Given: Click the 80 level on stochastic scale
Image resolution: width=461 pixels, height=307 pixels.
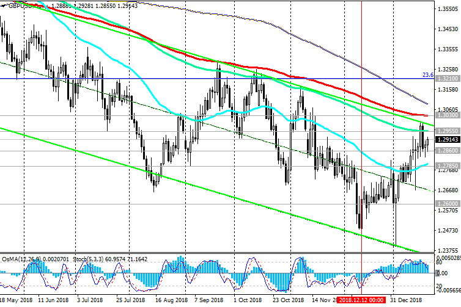Looking at the screenshot, I should click(x=439, y=262).
